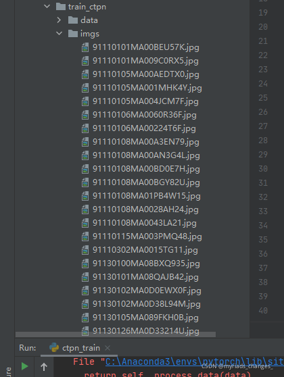Click the horizontal scrollbar of project tree
The width and height of the screenshot is (284, 377).
(x=116, y=334)
